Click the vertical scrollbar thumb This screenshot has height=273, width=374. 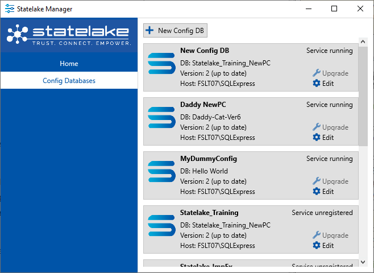(363, 96)
